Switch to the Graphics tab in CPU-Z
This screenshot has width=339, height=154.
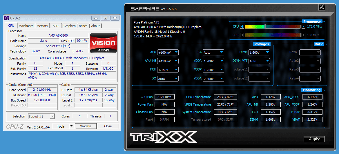click(x=69, y=26)
